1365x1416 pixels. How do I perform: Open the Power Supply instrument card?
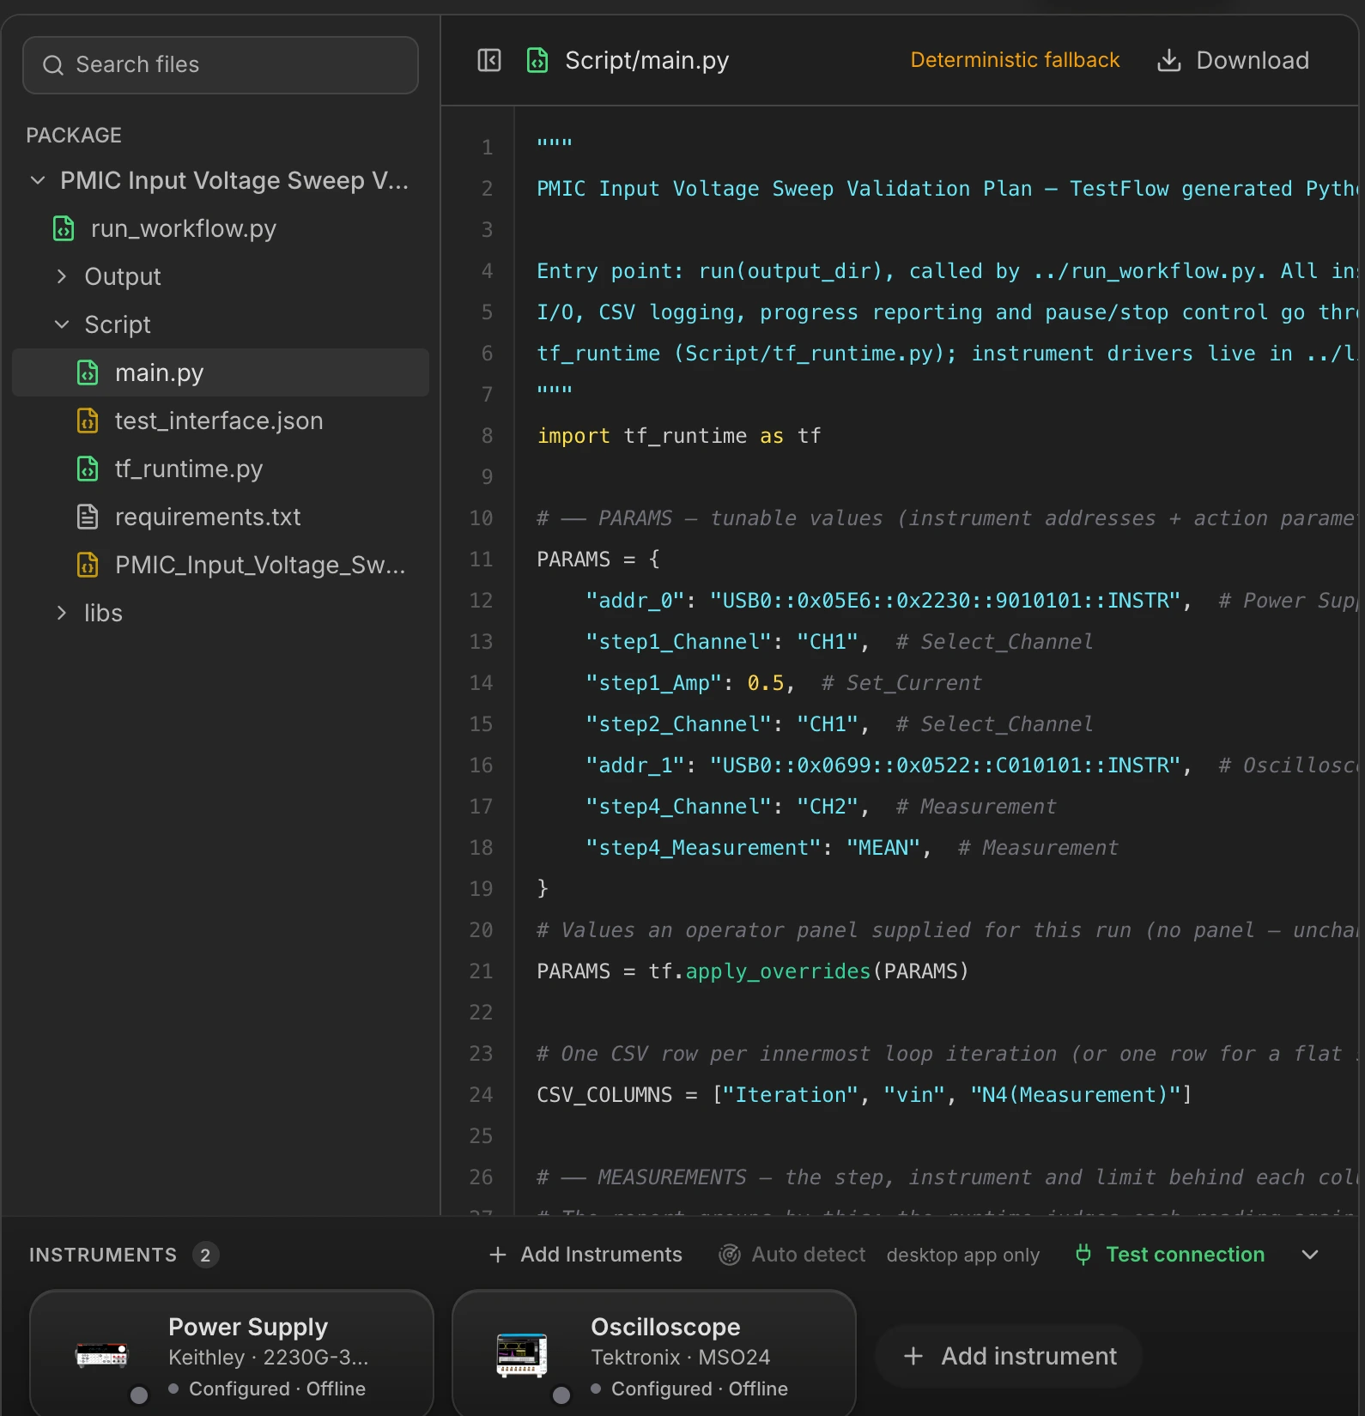coord(232,1353)
